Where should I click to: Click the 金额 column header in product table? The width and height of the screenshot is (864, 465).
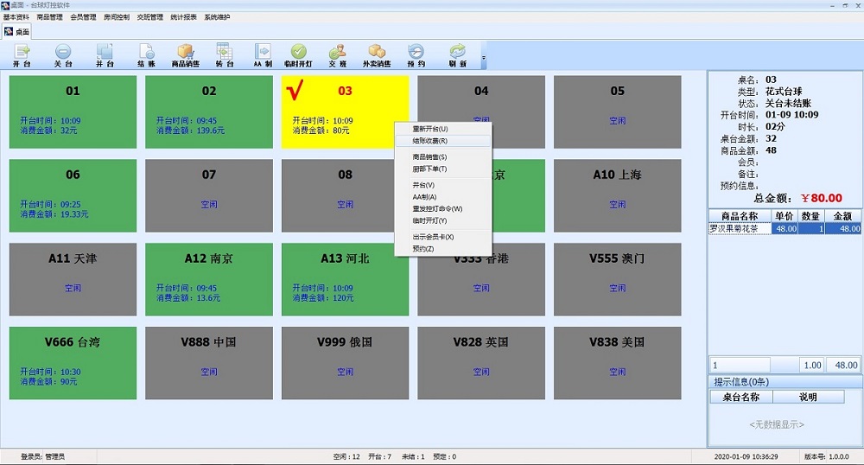click(842, 216)
